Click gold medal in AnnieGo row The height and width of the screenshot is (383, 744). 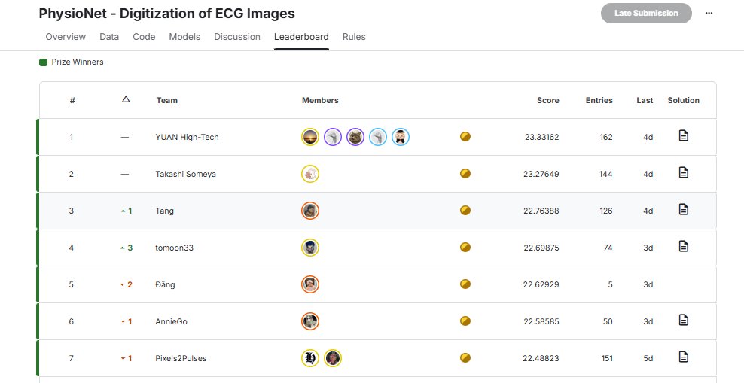tap(465, 321)
